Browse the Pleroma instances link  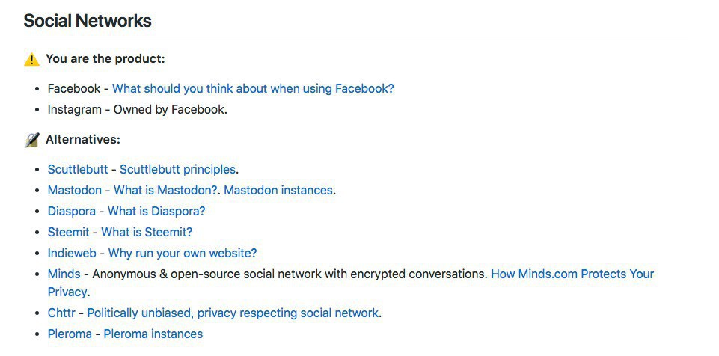click(x=153, y=334)
